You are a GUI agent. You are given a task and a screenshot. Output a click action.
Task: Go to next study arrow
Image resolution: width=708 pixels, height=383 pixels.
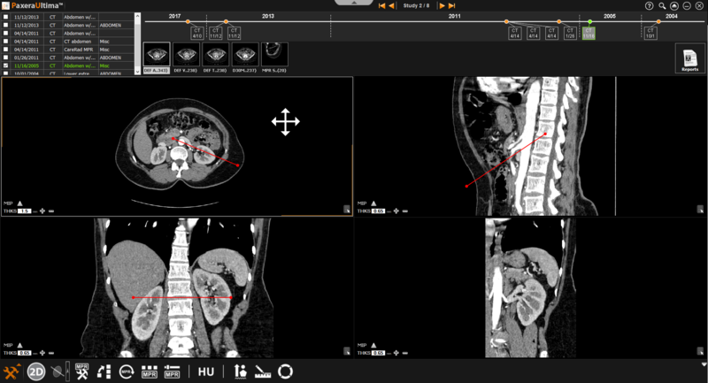click(442, 5)
